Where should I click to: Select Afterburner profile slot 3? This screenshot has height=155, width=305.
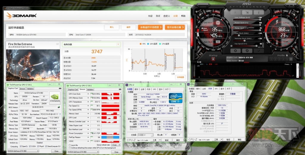tap(279, 59)
